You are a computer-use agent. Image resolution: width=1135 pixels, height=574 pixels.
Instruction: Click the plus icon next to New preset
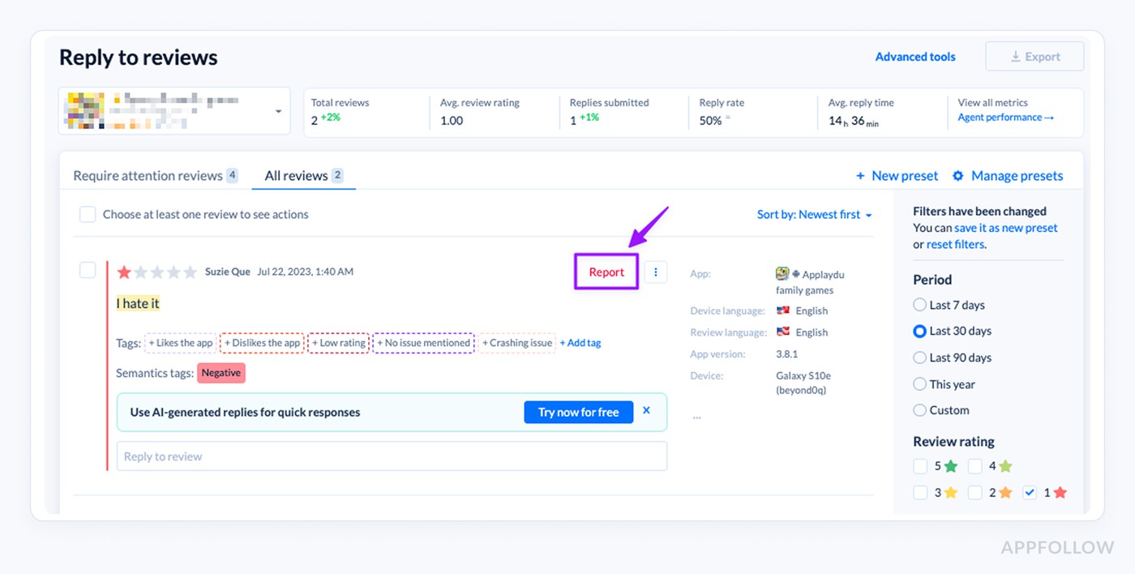pyautogui.click(x=862, y=175)
